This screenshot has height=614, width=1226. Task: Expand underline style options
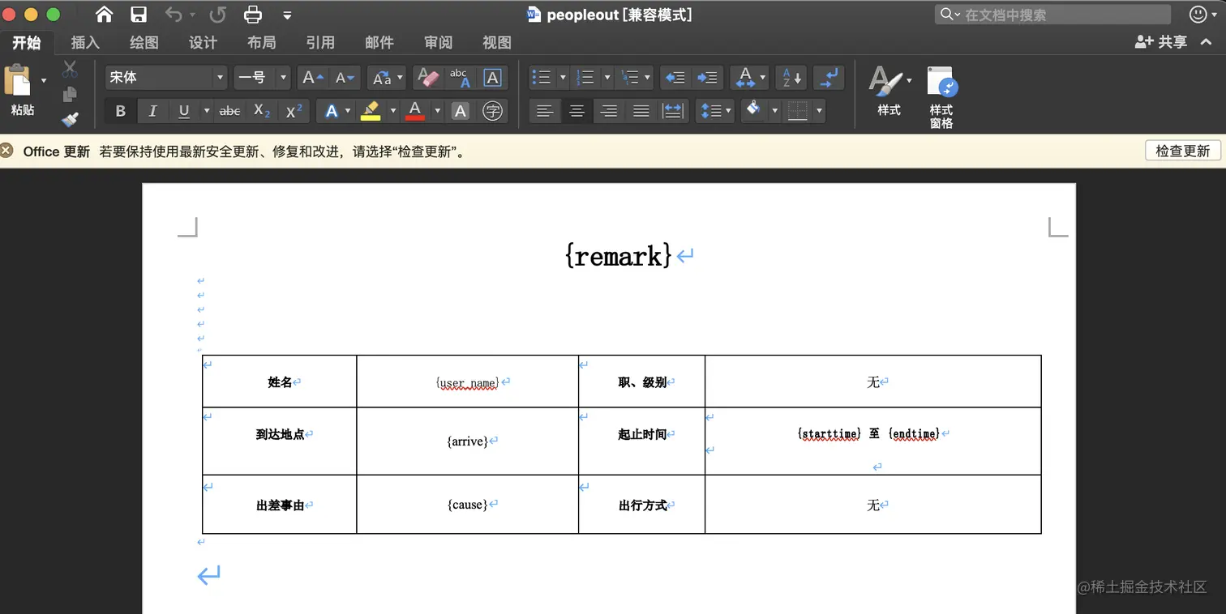[207, 111]
